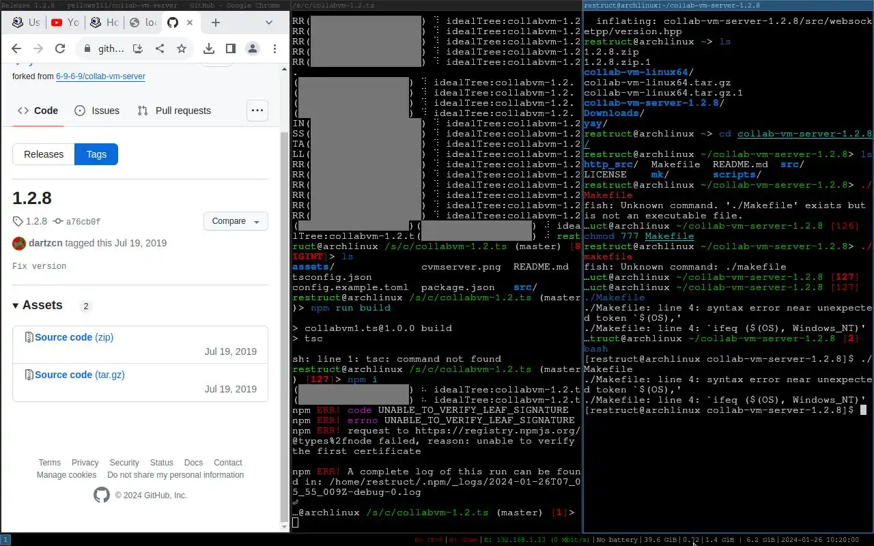Open the footer Docs link
This screenshot has height=546, width=874.
coord(194,463)
